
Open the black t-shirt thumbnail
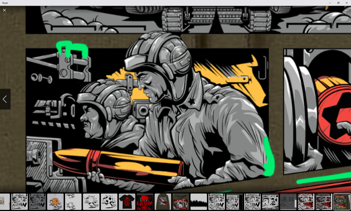[x=127, y=201]
